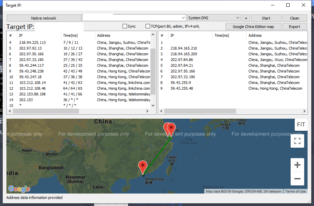314x206 pixels.
Task: Sort left table by Time(ms) column
Action: coord(78,35)
